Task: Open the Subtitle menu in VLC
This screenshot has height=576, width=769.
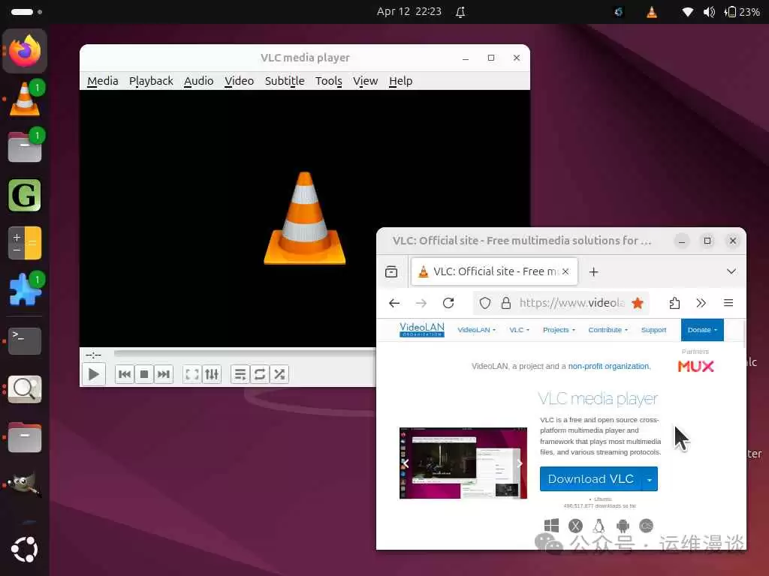Action: click(284, 80)
